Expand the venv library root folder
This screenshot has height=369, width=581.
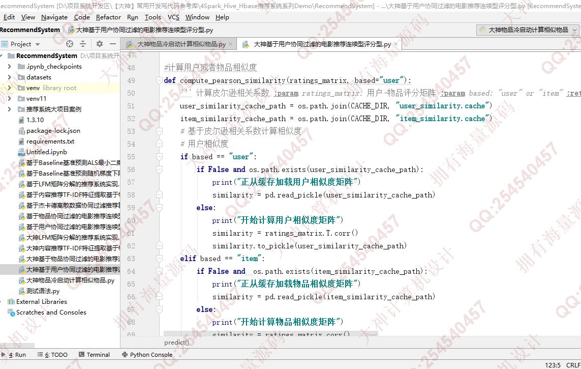coord(10,88)
